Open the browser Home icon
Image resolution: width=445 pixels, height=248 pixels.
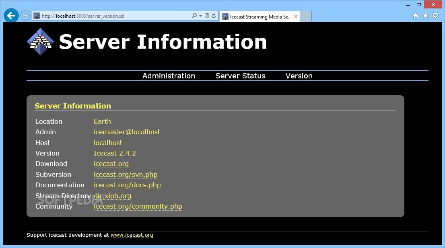[x=416, y=16]
